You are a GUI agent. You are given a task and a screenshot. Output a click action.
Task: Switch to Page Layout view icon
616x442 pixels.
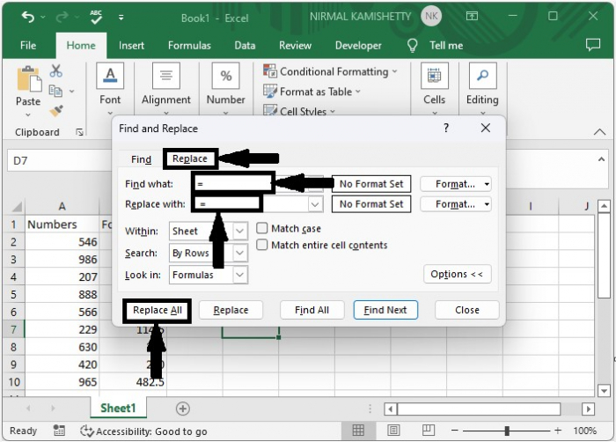[x=393, y=431]
